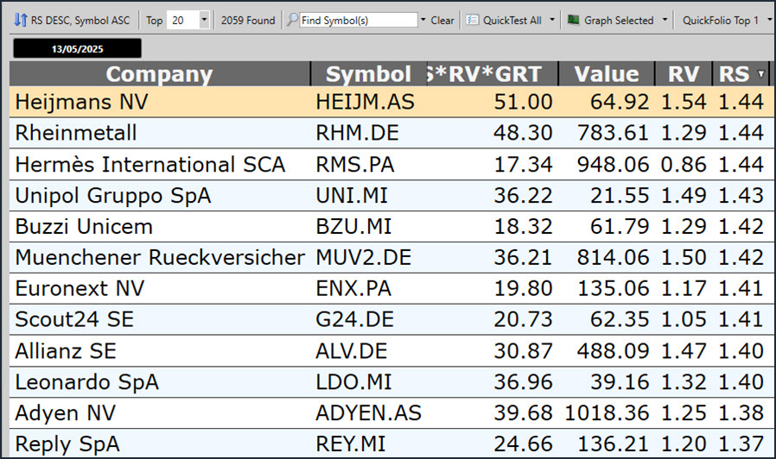The height and width of the screenshot is (459, 776).
Task: Click the magnifier Find Symbol icon
Action: click(x=292, y=20)
